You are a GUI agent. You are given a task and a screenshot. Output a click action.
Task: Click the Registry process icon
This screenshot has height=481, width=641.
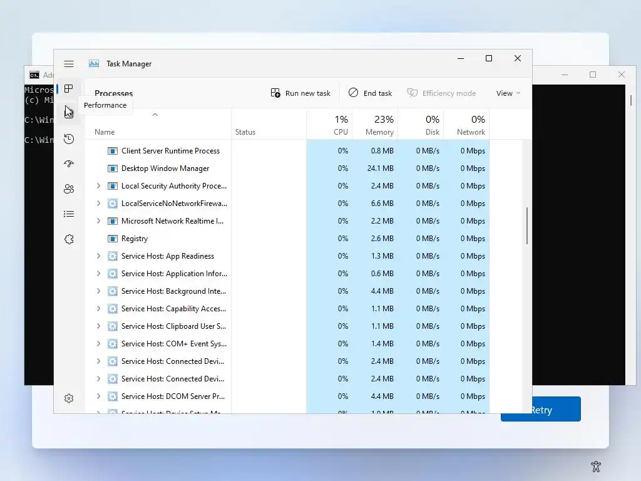[x=113, y=239]
